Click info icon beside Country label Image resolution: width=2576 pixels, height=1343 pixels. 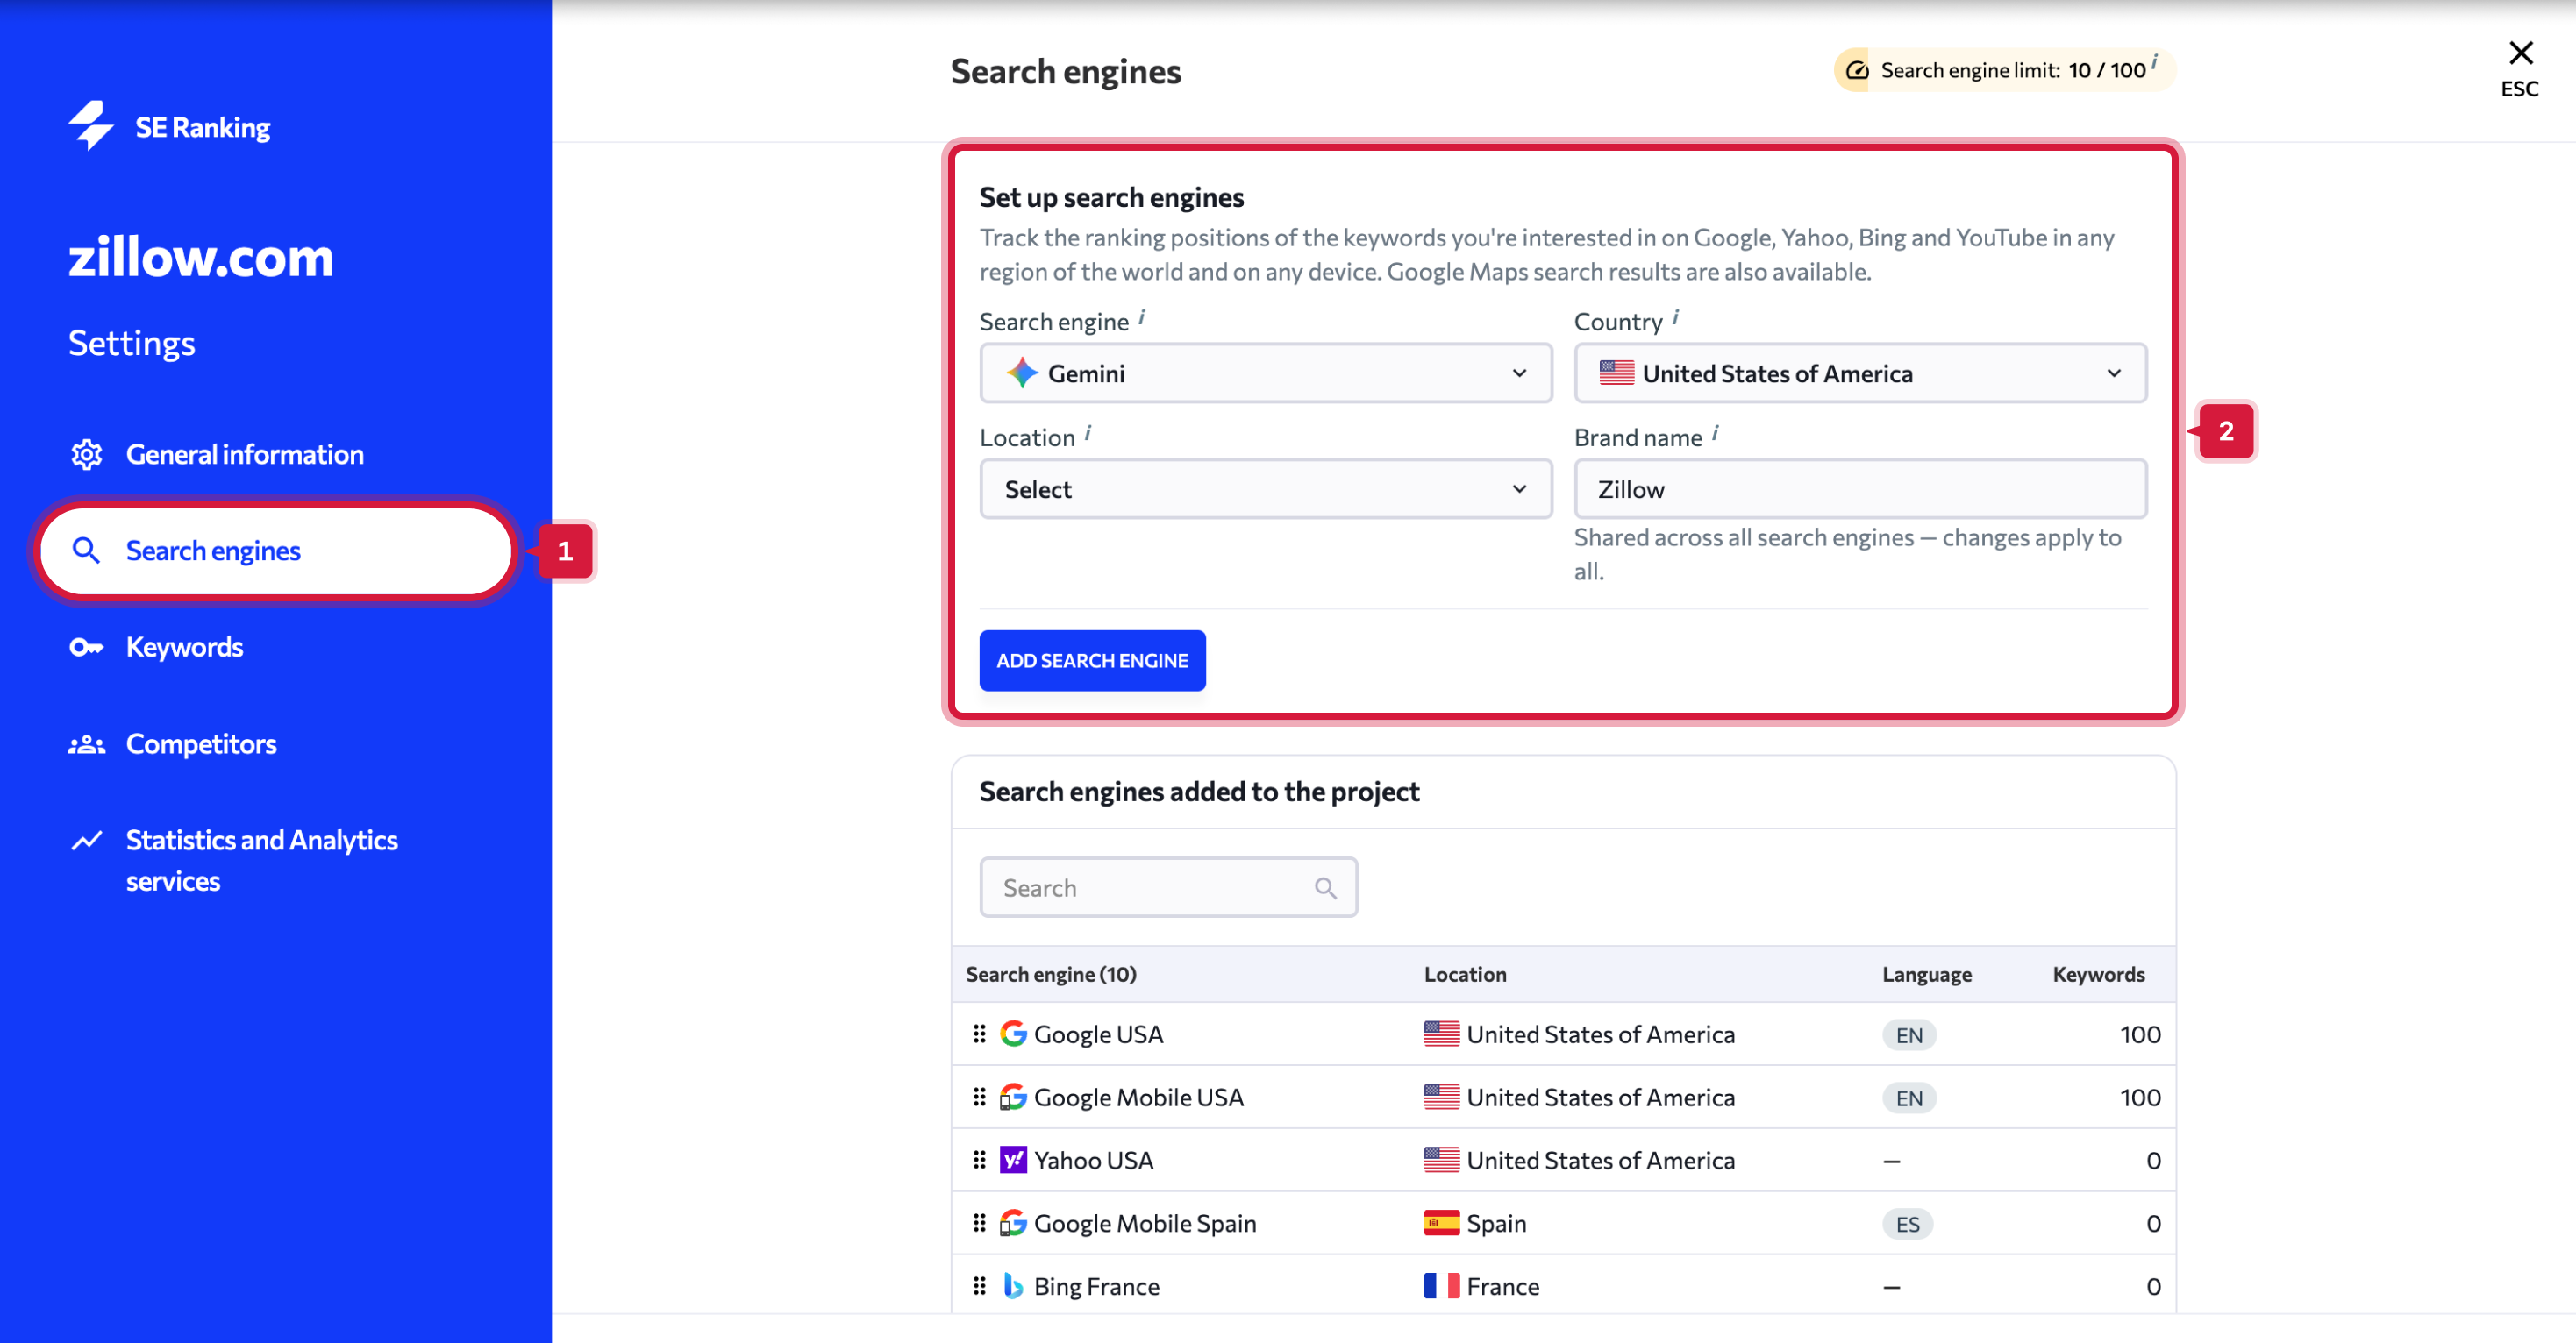pos(1676,317)
